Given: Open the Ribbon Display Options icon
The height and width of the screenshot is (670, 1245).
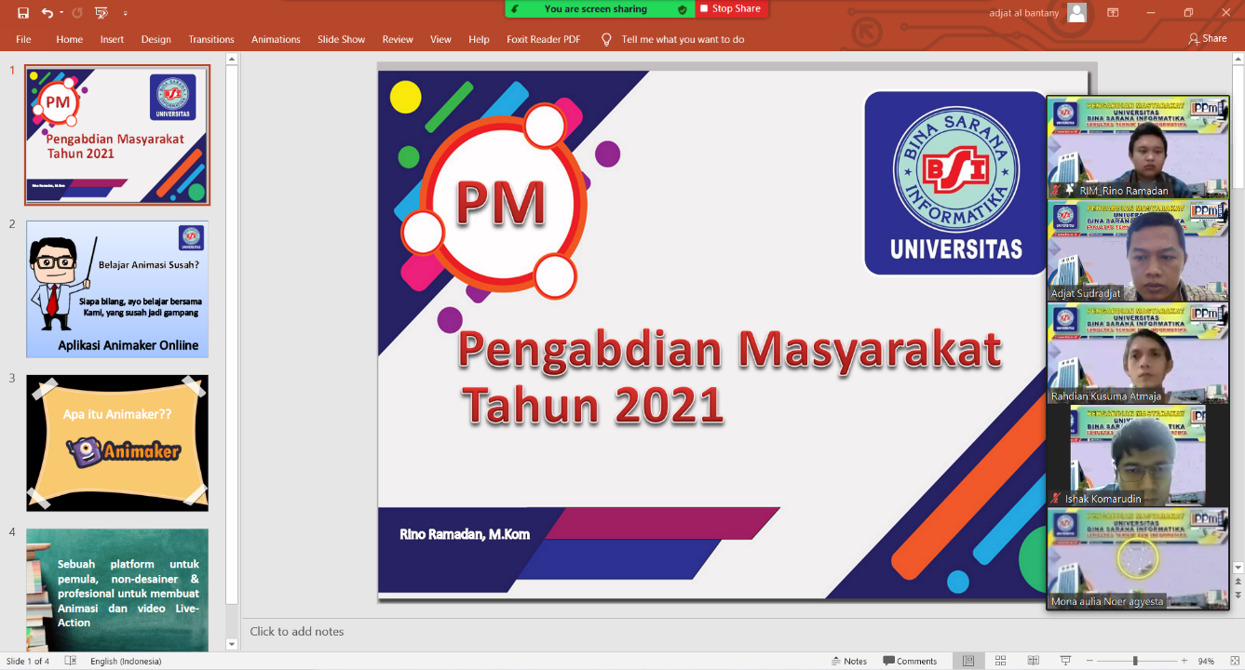Looking at the screenshot, I should tap(1113, 12).
